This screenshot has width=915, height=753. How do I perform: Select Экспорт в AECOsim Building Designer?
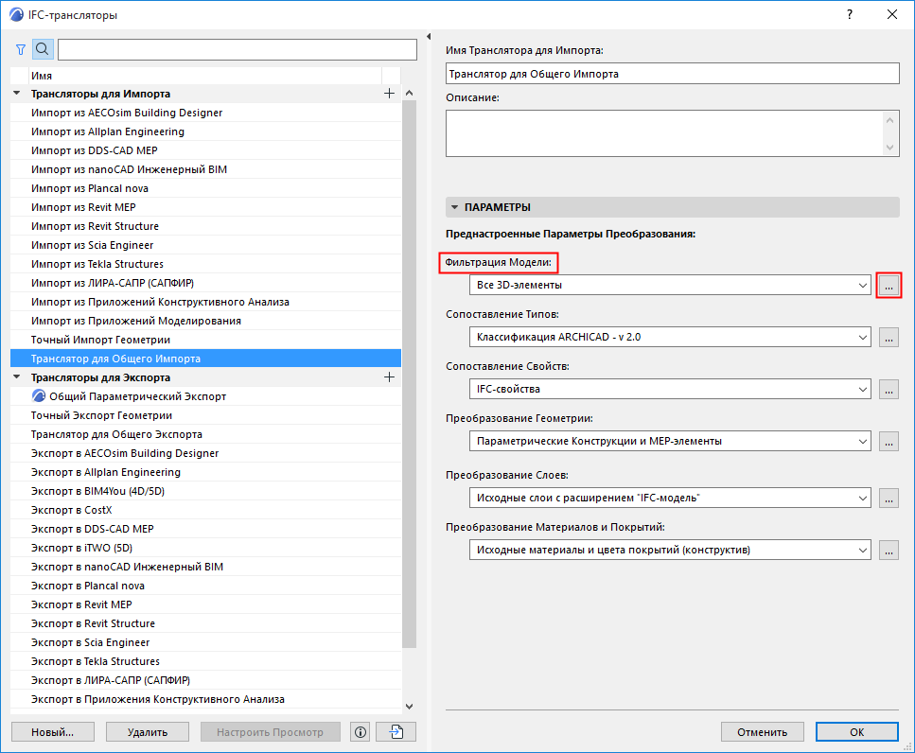click(205, 453)
